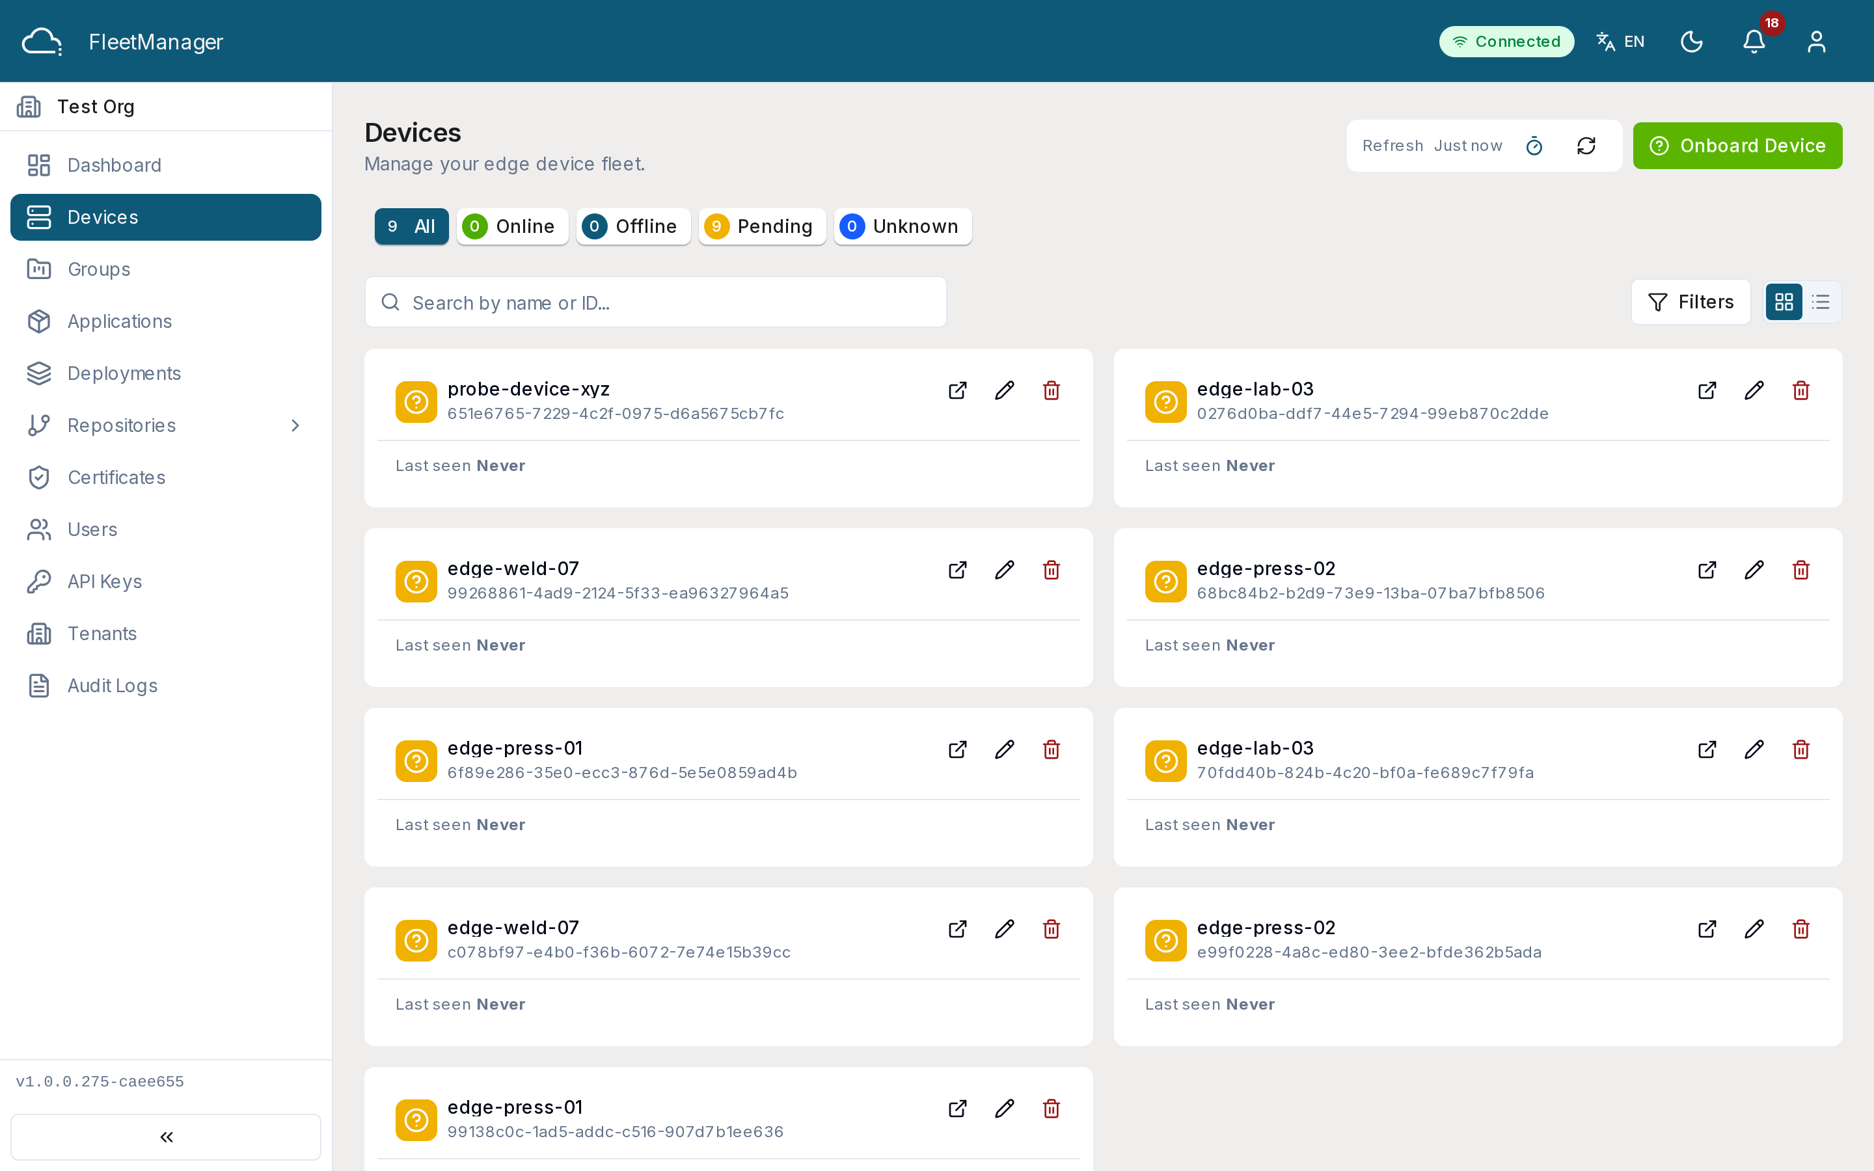Edit edge-weld-07 with ID 99268861
The width and height of the screenshot is (1874, 1171).
(1005, 570)
